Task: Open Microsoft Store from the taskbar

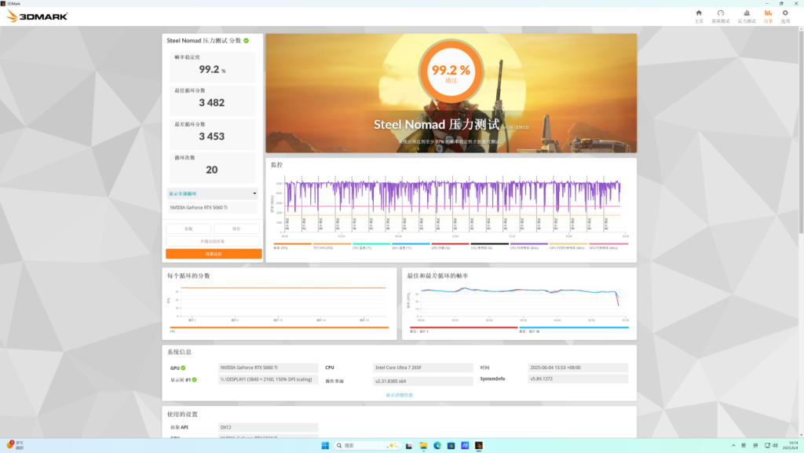Action: (451, 446)
